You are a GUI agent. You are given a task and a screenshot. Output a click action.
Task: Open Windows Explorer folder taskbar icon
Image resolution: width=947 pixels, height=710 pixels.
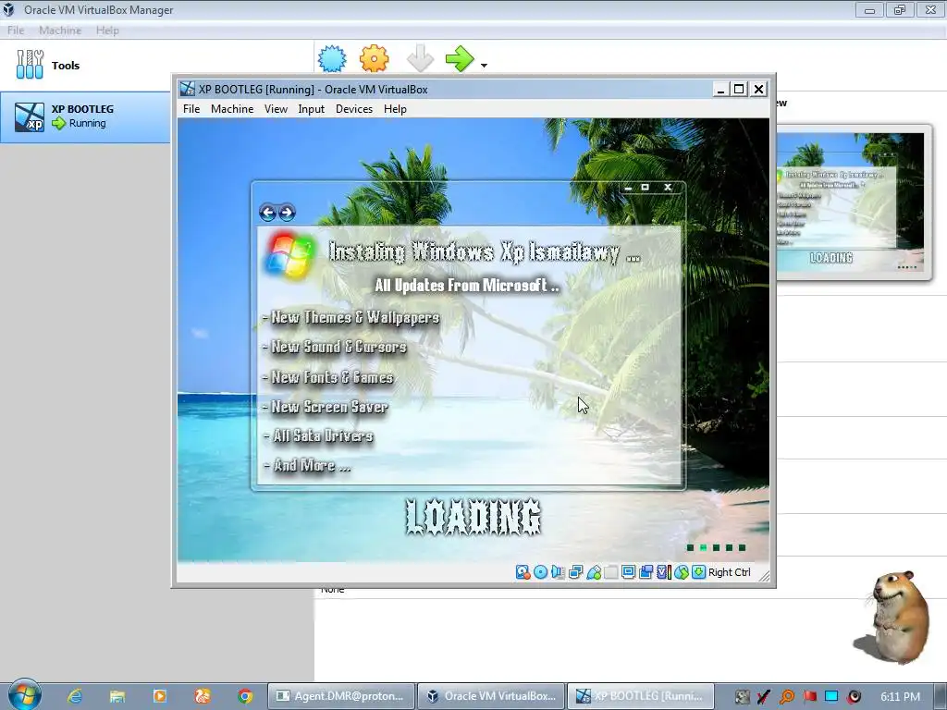117,696
